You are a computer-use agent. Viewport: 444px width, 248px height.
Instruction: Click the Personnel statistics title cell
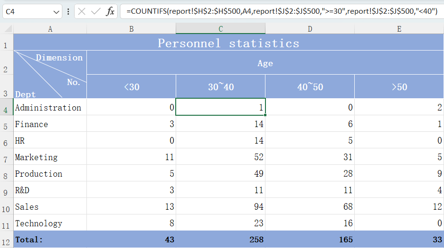click(x=228, y=43)
